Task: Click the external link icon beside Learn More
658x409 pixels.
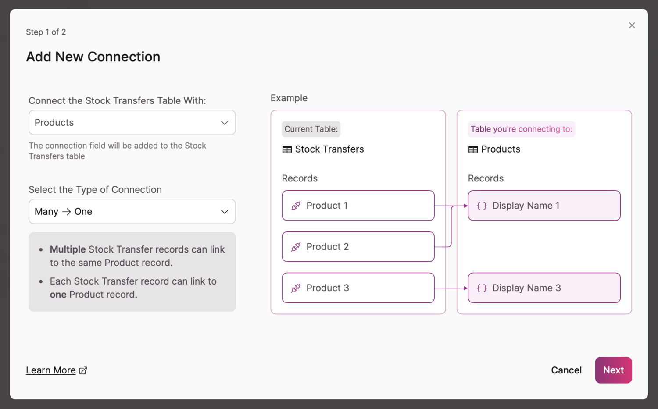Action: [x=83, y=370]
